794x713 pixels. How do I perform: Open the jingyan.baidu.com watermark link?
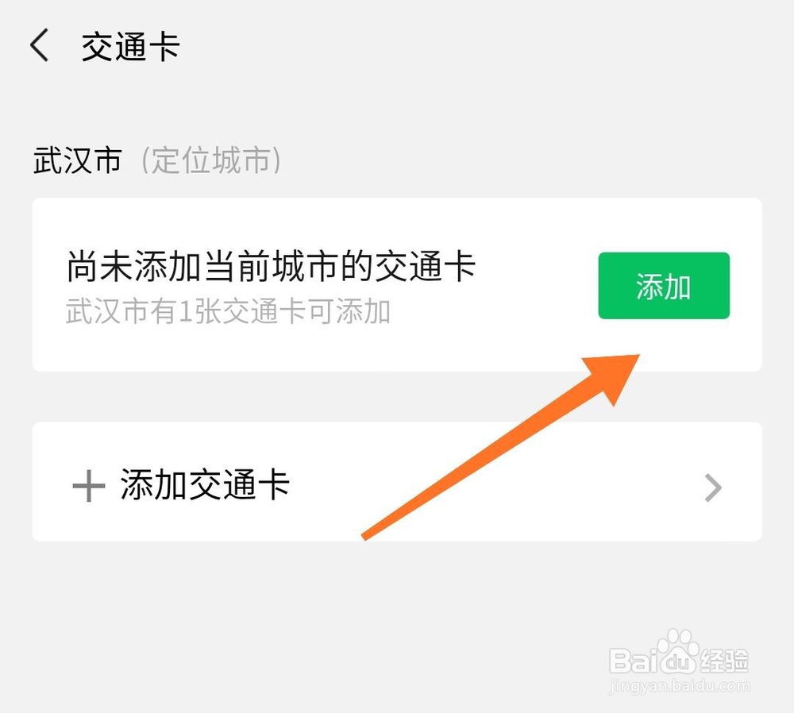point(679,686)
